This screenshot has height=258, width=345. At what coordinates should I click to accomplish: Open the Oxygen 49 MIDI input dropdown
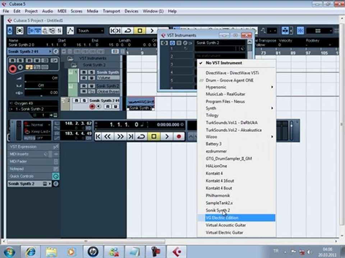coord(33,103)
